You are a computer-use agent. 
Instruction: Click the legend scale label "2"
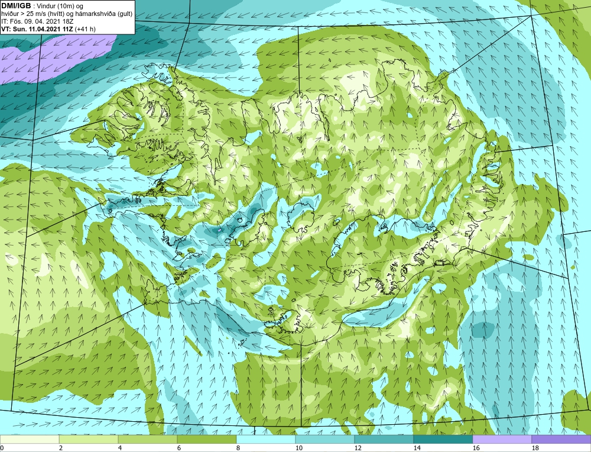point(61,448)
